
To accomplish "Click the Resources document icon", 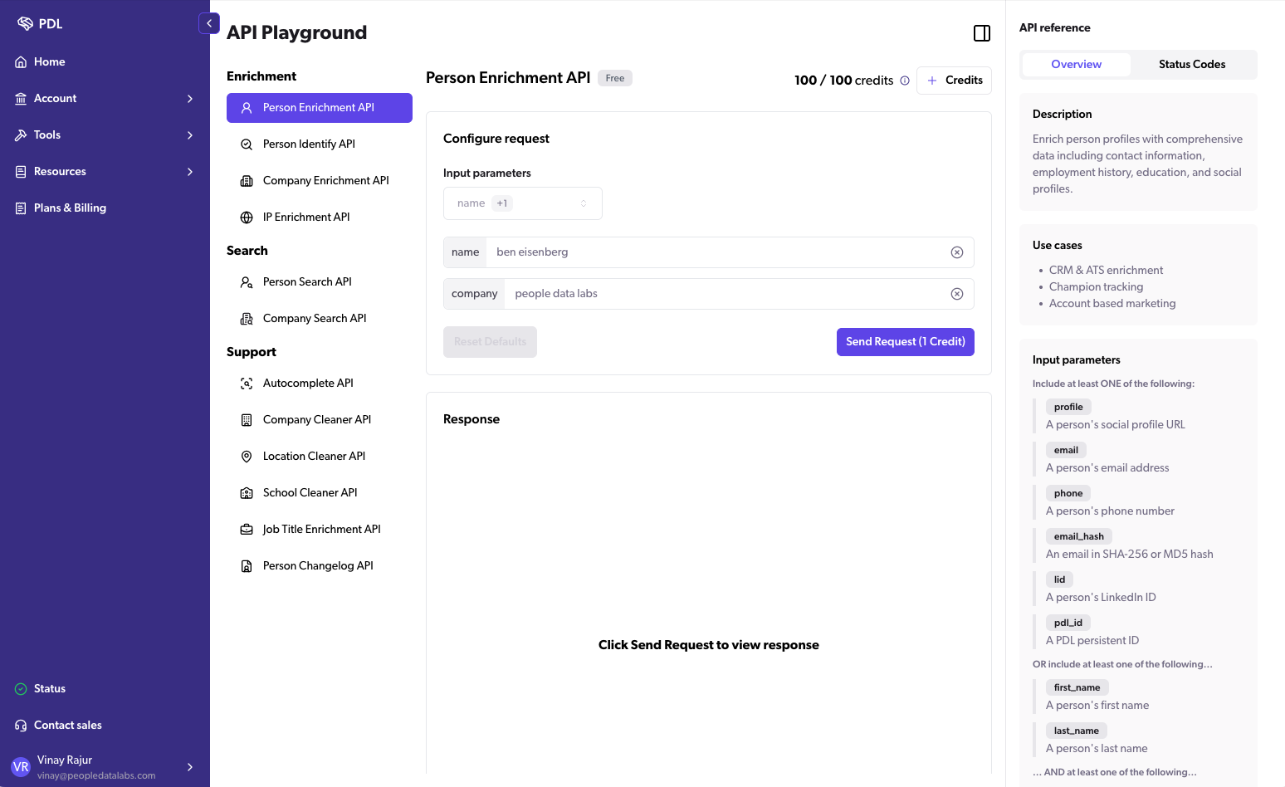I will click(x=21, y=172).
